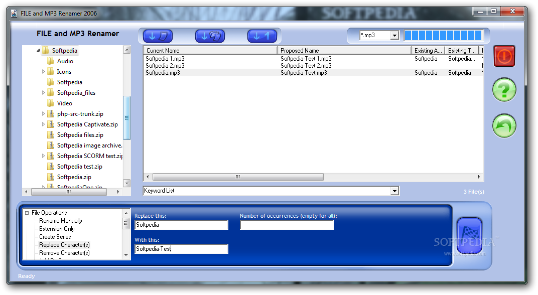Select Replace Character(s) operation
Screen dimensions: 538x295
65,245
